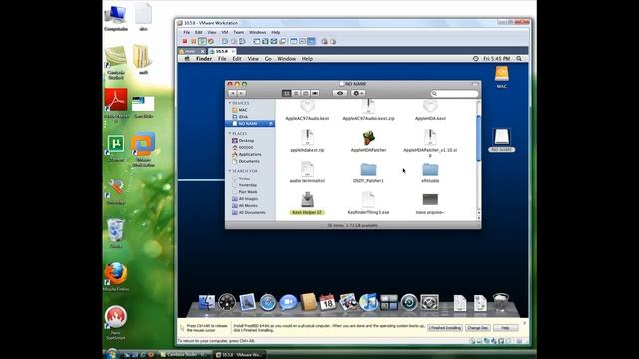
Task: Select the audio terminal.txt file
Action: point(307,169)
